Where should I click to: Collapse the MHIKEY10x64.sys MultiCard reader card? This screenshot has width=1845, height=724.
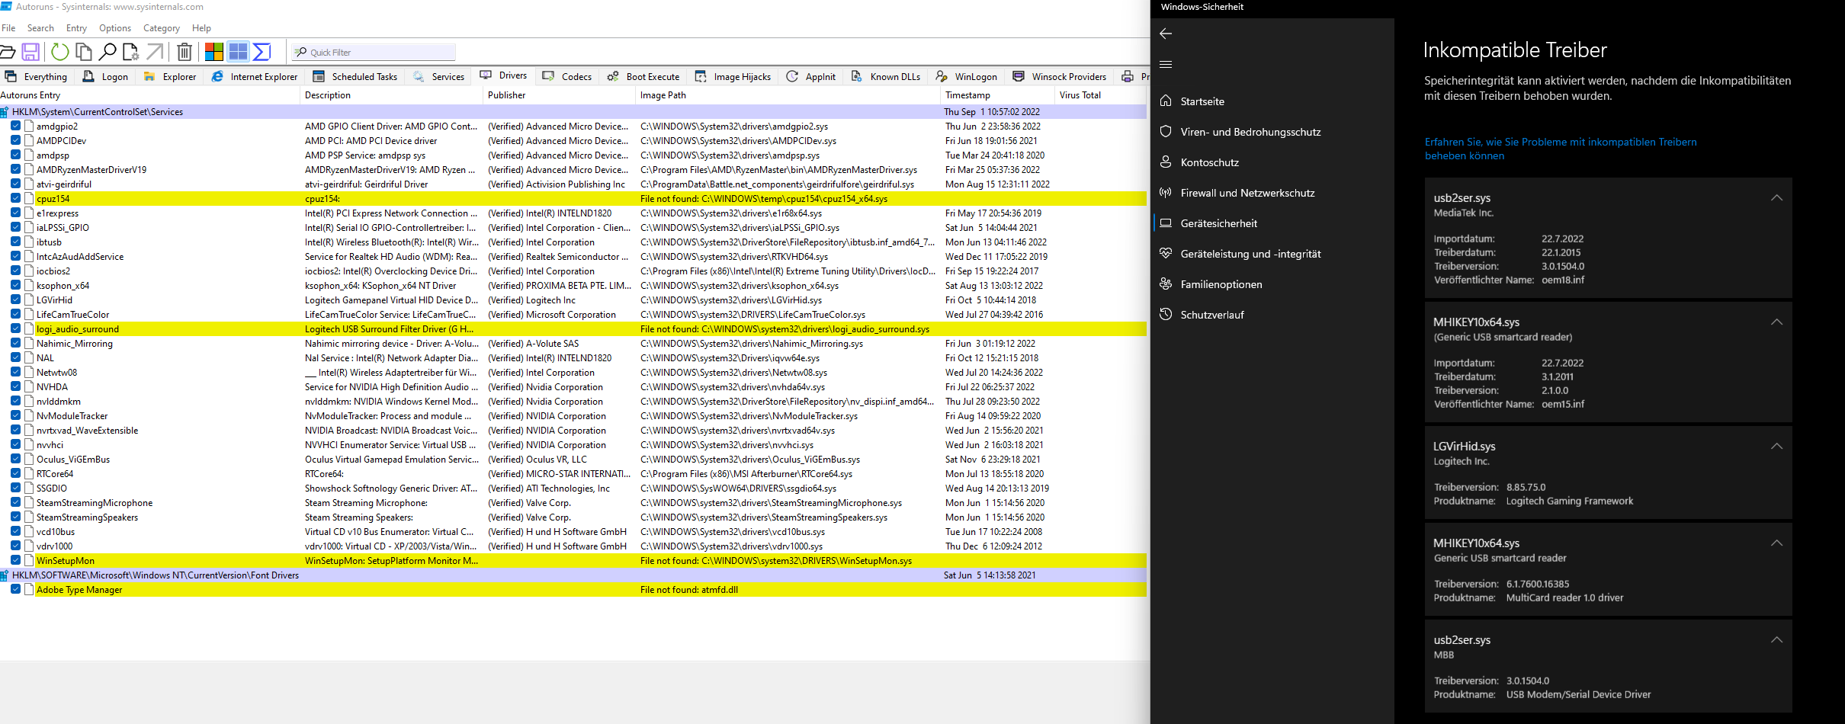pos(1776,543)
